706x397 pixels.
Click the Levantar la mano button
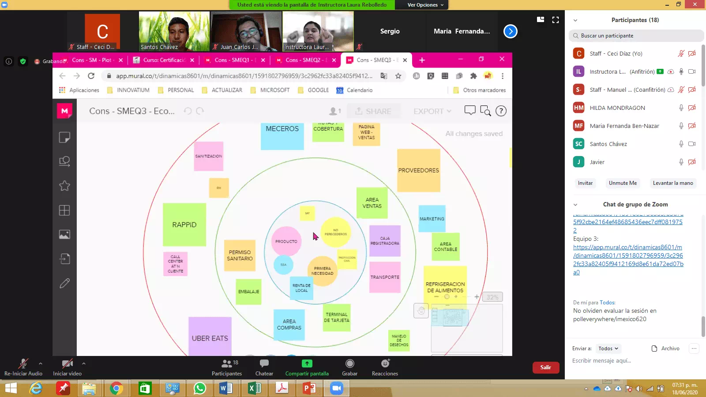click(672, 183)
